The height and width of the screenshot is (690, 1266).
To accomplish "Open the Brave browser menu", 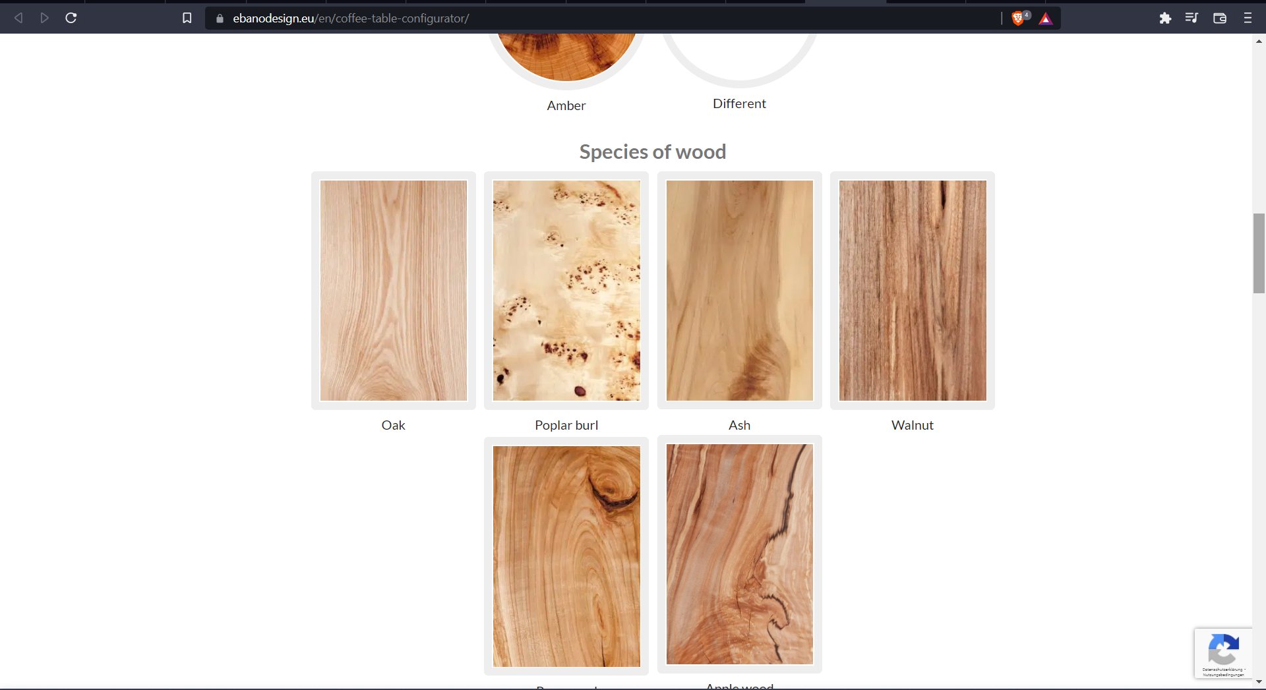I will click(x=1248, y=18).
